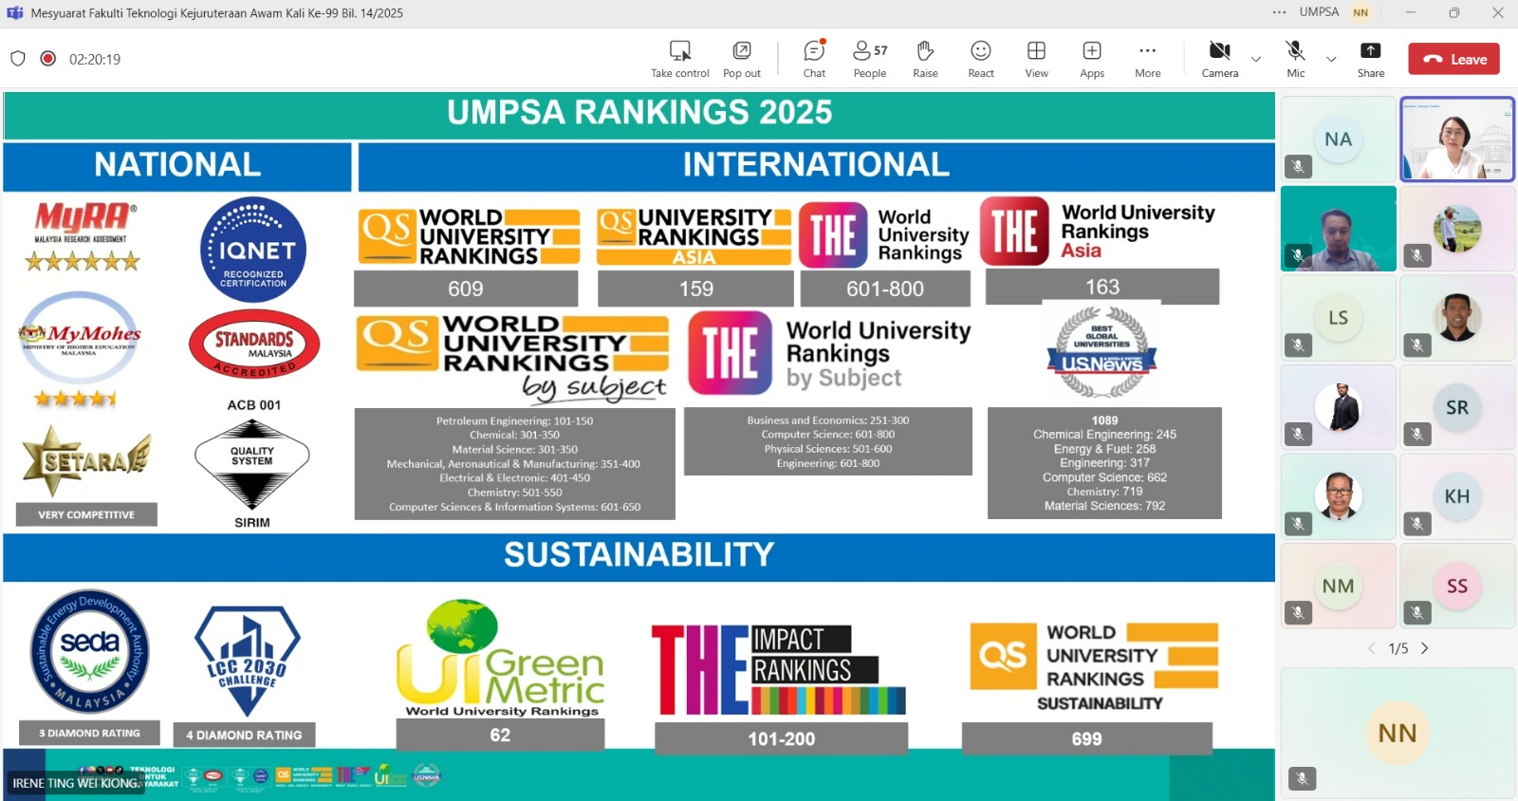
Task: Click THE Asia ranking value 163
Action: pyautogui.click(x=1102, y=287)
